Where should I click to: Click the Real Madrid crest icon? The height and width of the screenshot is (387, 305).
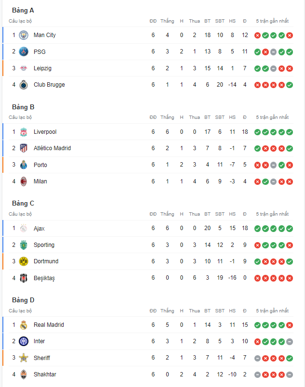[x=24, y=325]
